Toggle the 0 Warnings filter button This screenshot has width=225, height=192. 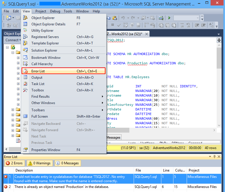tap(40, 163)
